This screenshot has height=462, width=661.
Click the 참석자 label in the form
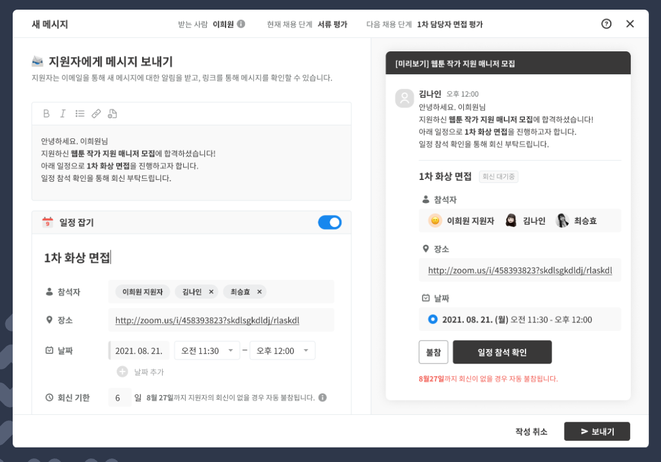[x=69, y=292]
